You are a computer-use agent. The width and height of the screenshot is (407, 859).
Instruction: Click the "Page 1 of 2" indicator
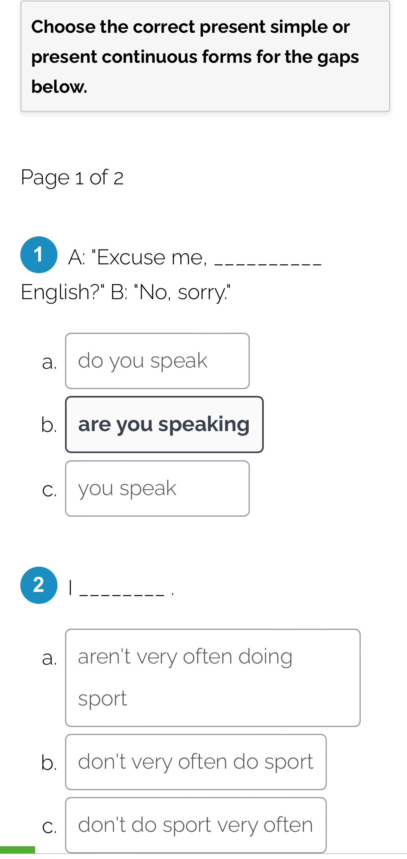72,177
